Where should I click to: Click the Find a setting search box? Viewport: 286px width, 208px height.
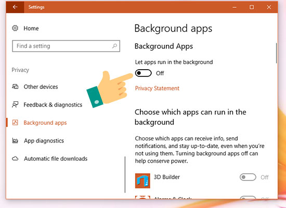click(x=66, y=46)
